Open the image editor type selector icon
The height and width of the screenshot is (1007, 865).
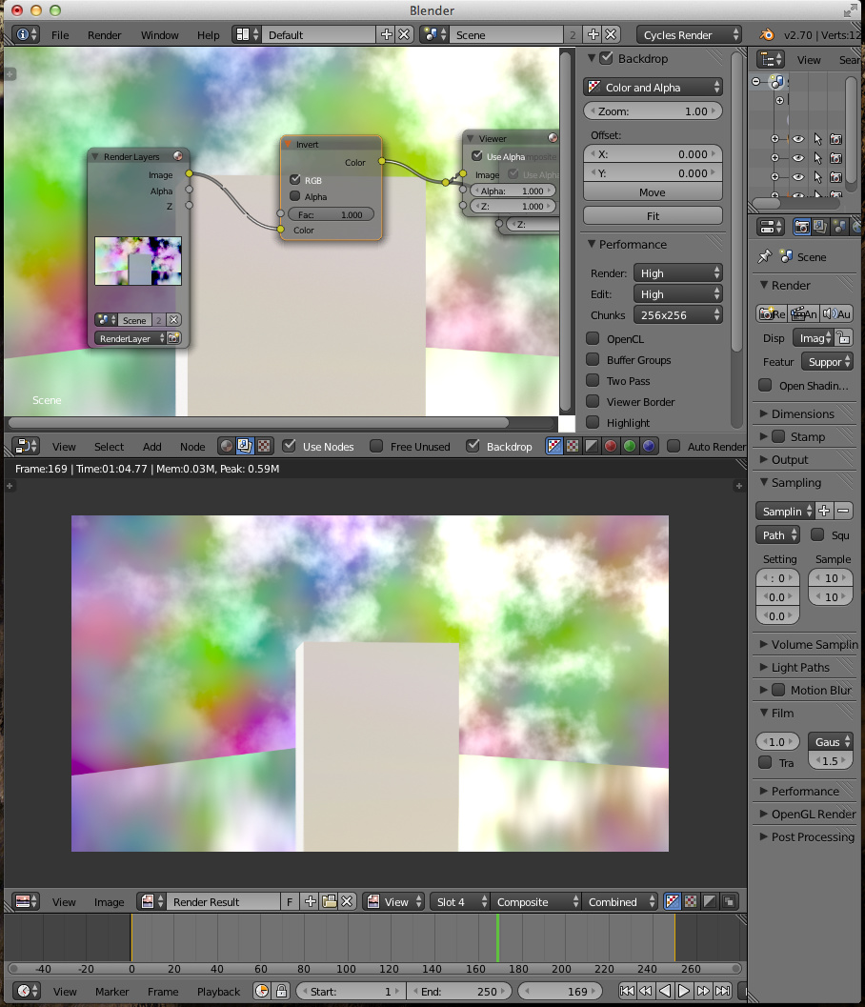click(27, 901)
